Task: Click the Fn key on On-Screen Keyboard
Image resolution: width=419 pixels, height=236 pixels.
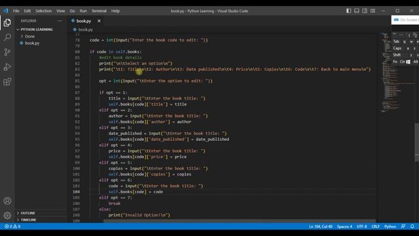Action: pos(395,62)
